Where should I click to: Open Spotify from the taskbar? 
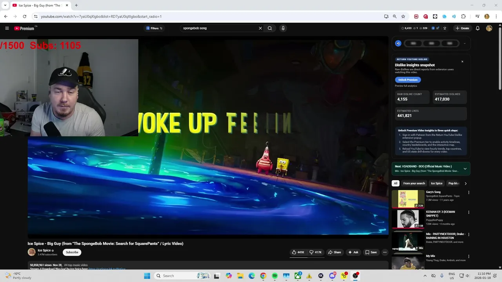click(x=275, y=276)
